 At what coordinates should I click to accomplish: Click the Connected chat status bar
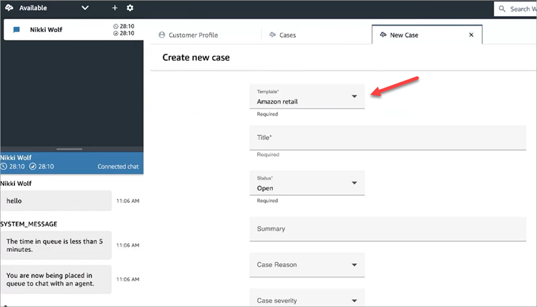point(72,162)
